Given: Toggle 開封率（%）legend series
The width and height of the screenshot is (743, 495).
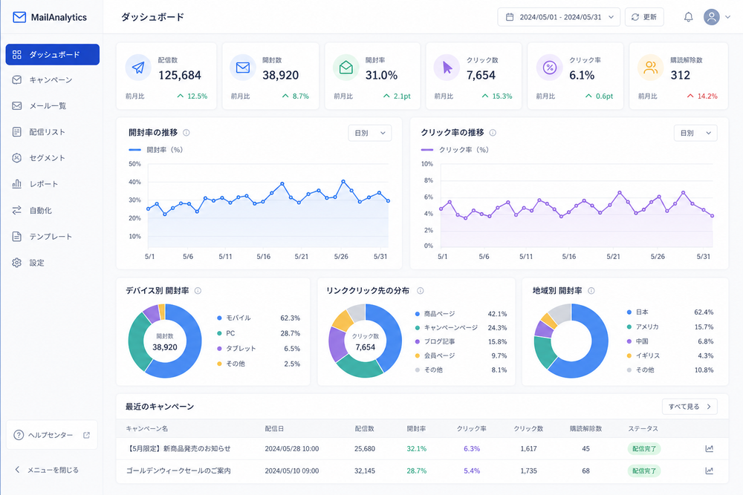Looking at the screenshot, I should (156, 150).
